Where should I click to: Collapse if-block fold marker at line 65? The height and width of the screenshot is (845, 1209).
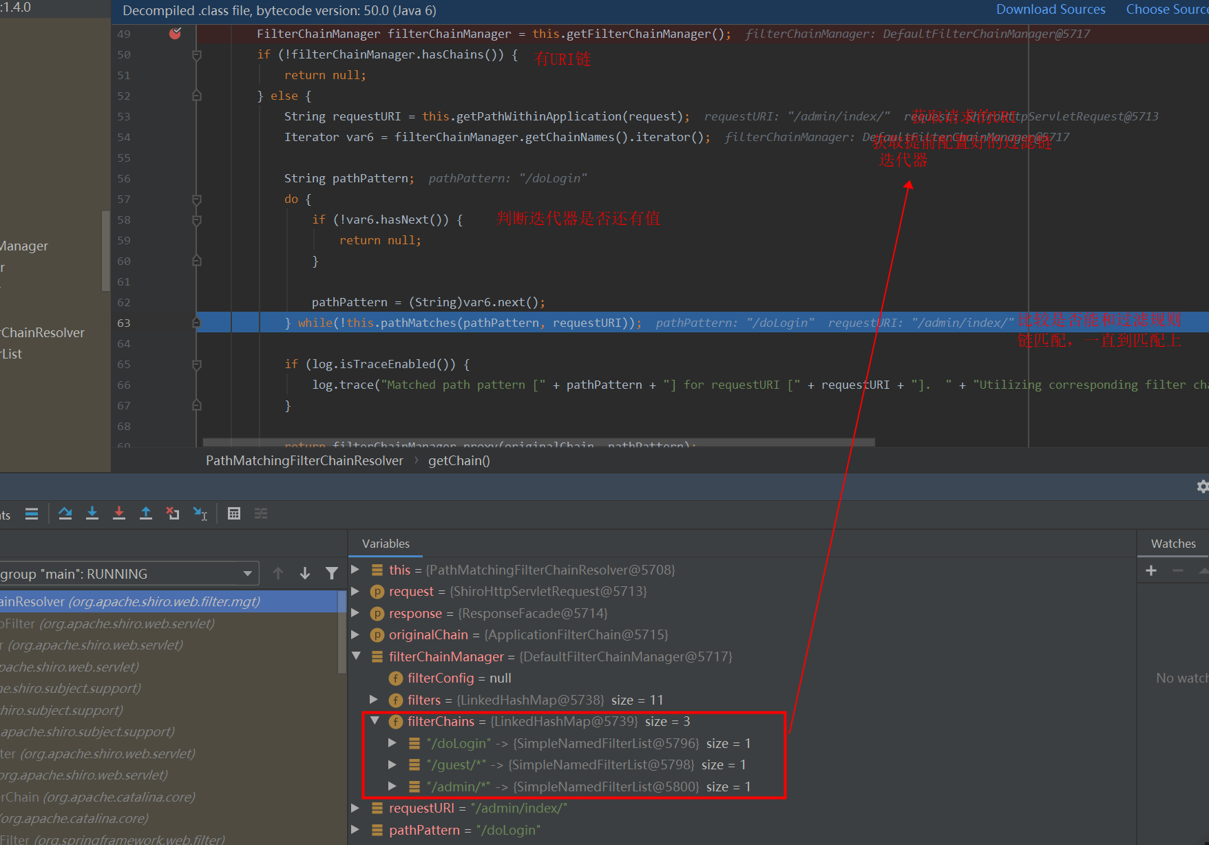[197, 364]
